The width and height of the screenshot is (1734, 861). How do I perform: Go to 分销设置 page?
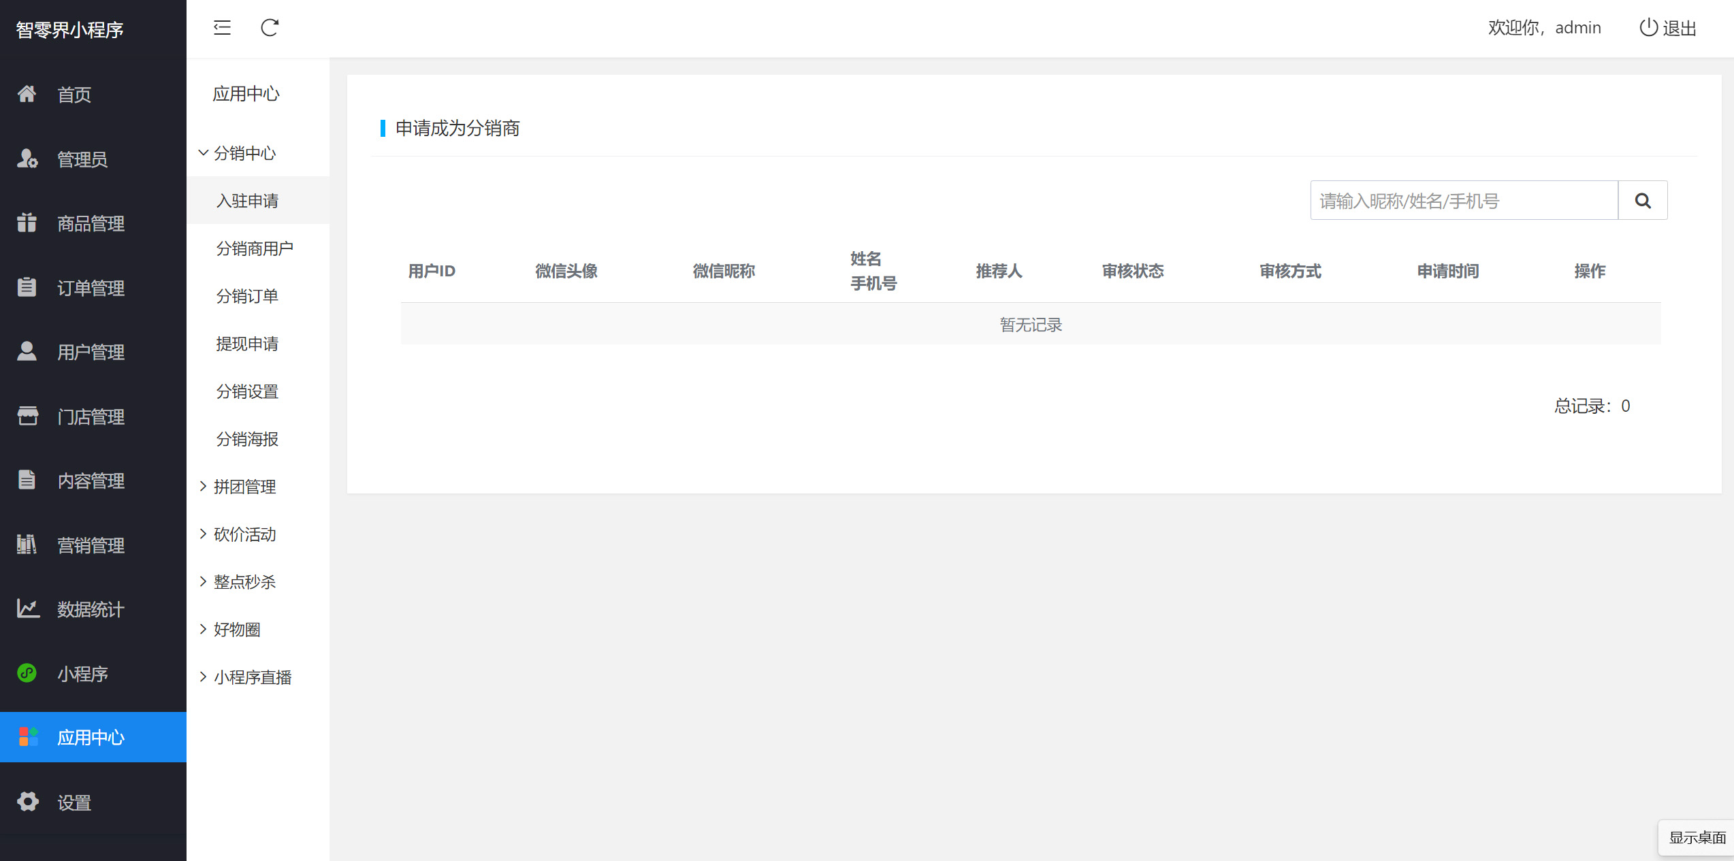pos(246,391)
